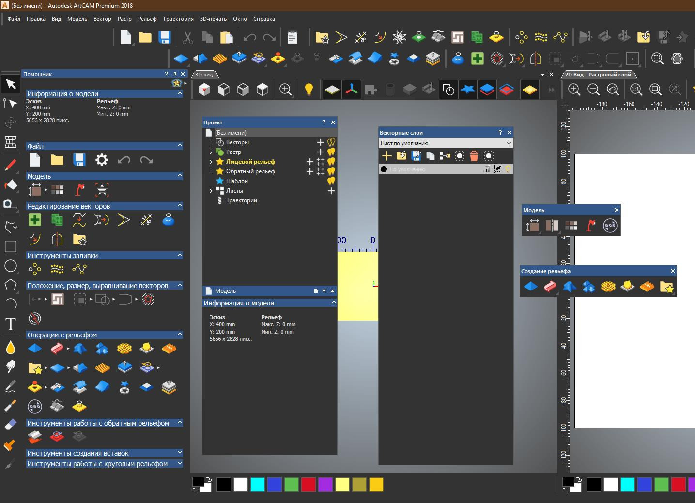Viewport: 695px width, 503px height.
Task: Choose the rectangle drawing tool
Action: [x=11, y=246]
